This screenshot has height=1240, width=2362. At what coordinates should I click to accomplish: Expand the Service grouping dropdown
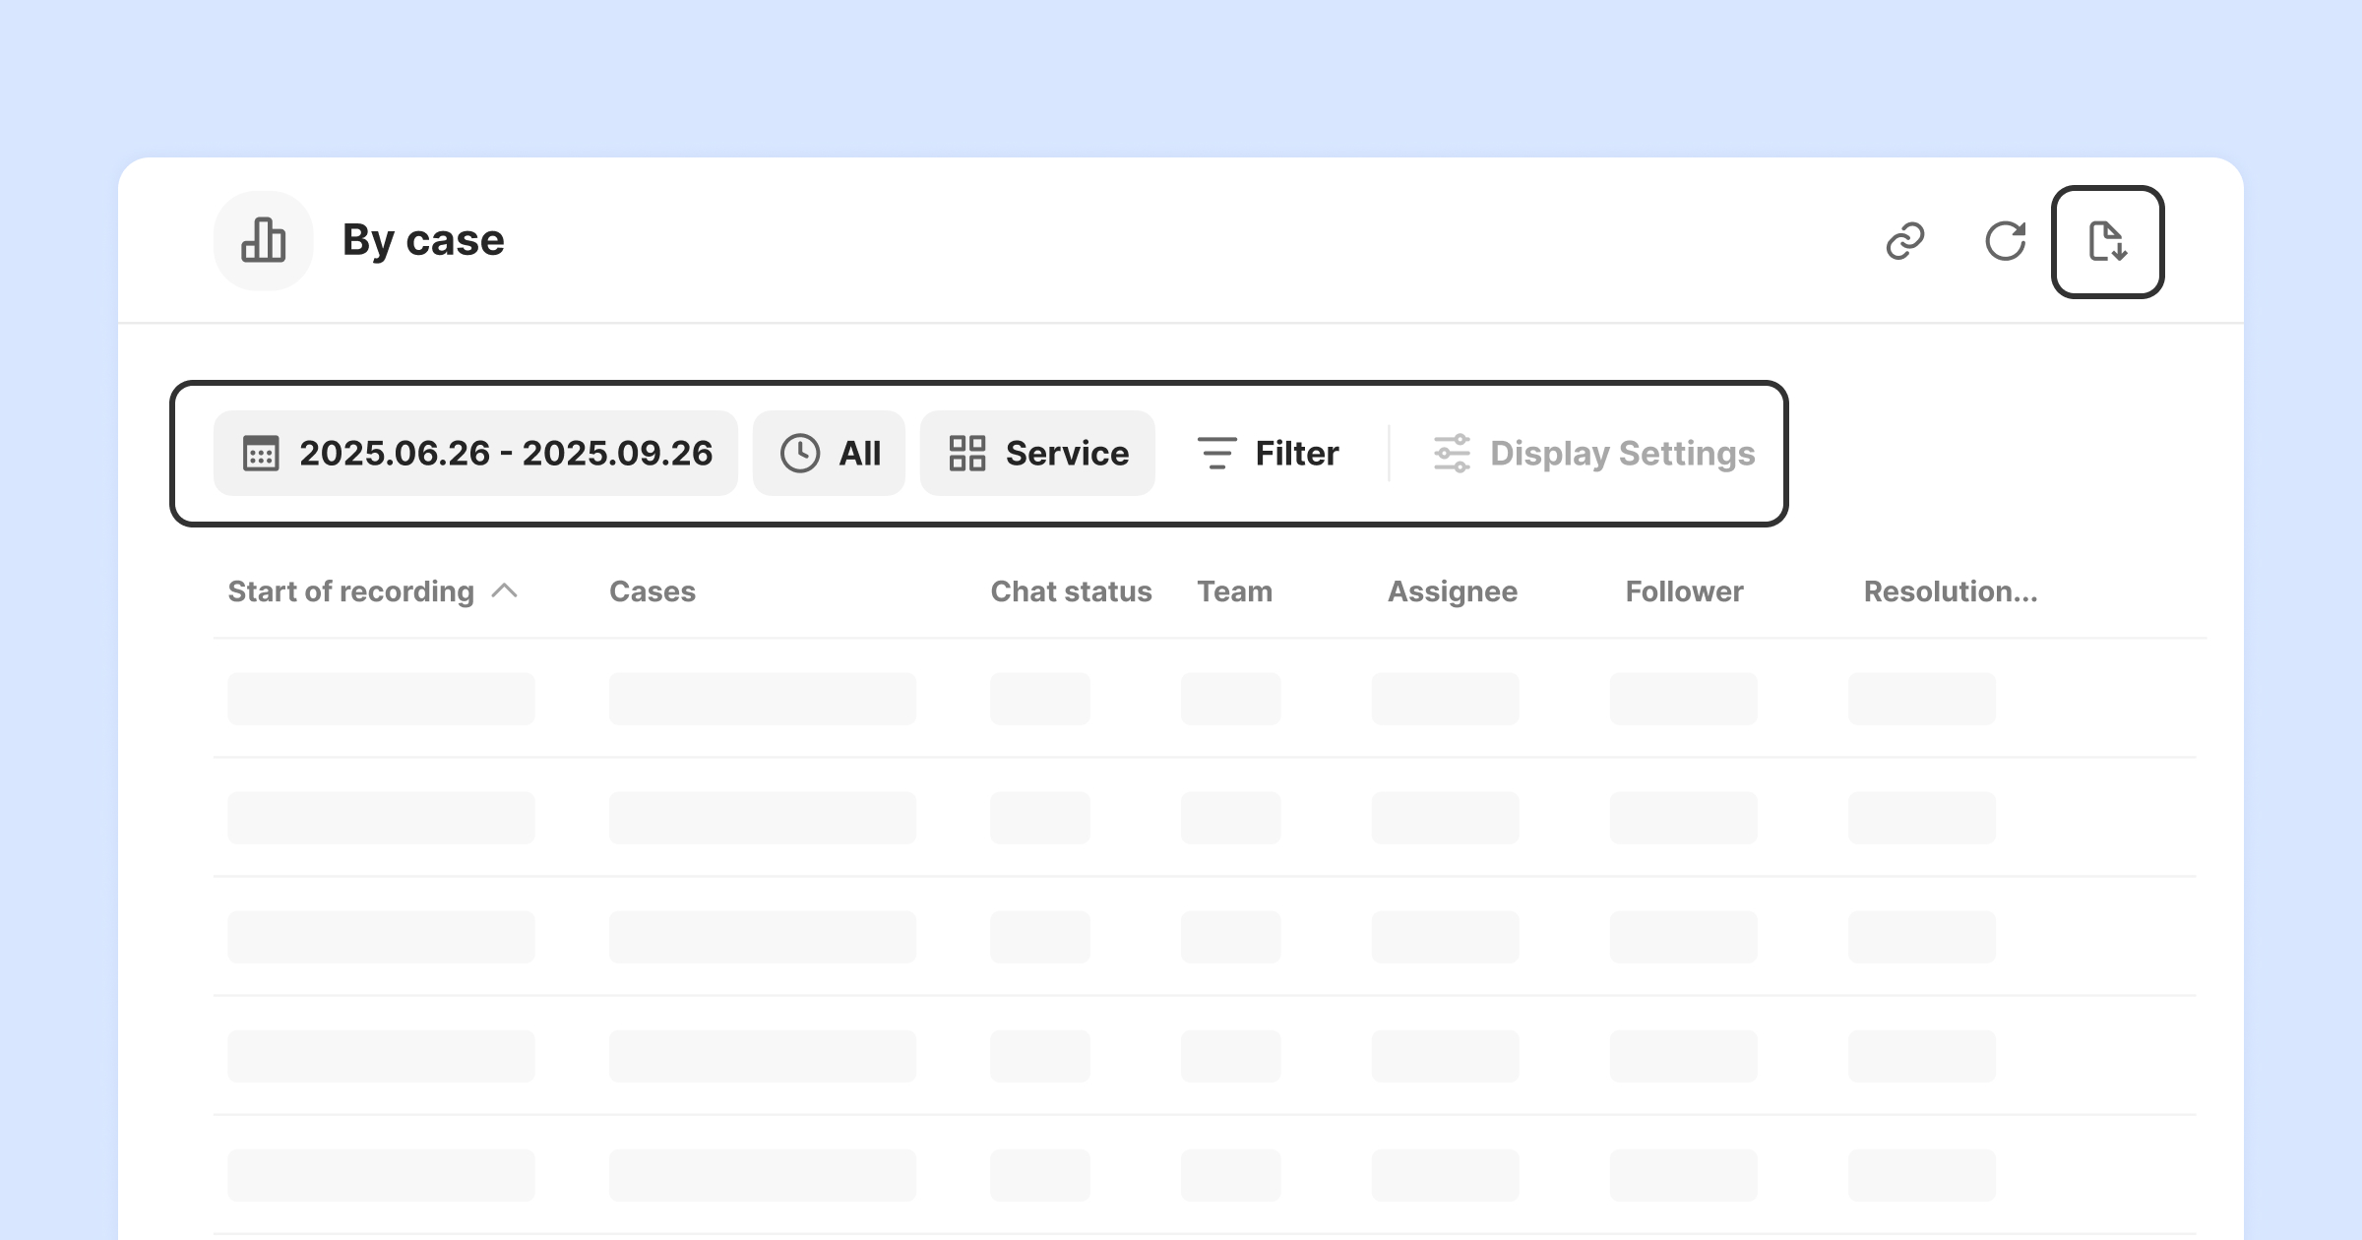(1067, 454)
